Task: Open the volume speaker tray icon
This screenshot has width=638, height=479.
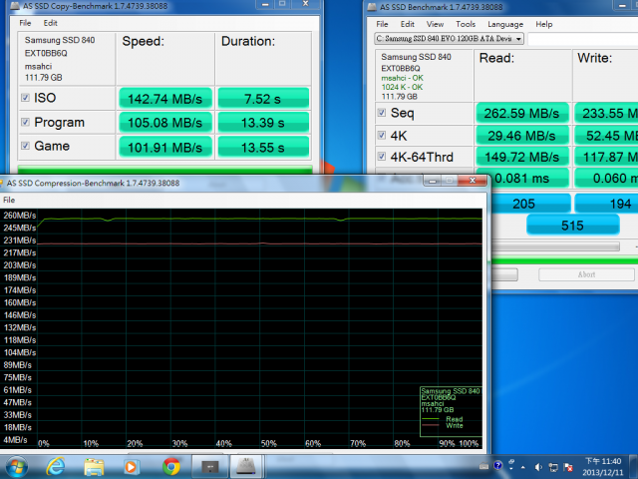Action: point(538,467)
